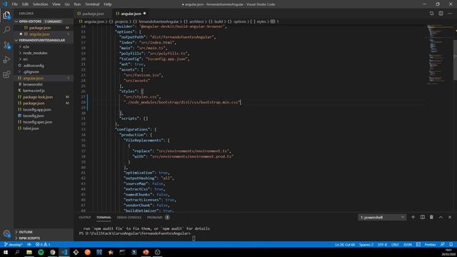Click the open changes icon in editor toolbar
The height and width of the screenshot is (257, 457).
(431, 14)
